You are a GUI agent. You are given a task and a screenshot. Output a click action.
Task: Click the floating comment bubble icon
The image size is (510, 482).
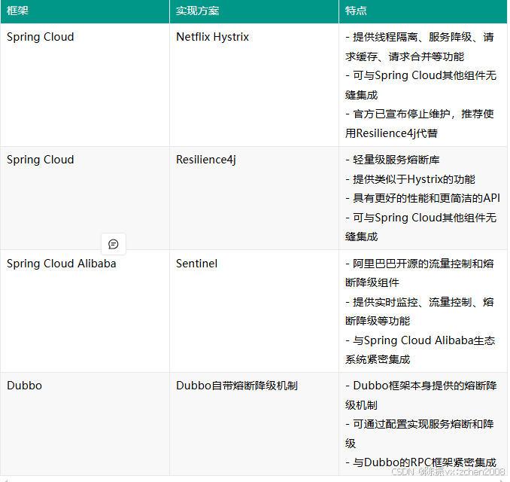click(x=113, y=244)
